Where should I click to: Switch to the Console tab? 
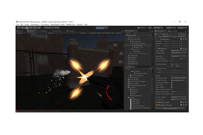click(x=69, y=31)
